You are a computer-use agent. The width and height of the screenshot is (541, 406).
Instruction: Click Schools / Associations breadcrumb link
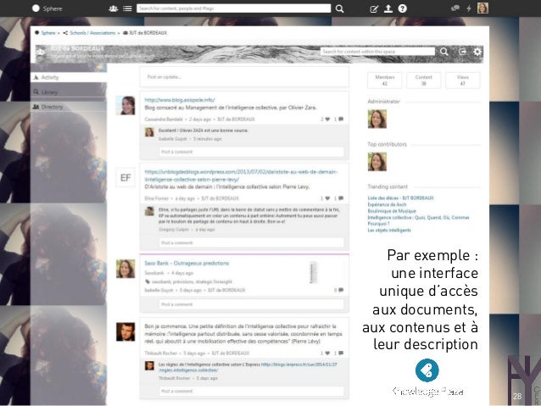coord(92,33)
